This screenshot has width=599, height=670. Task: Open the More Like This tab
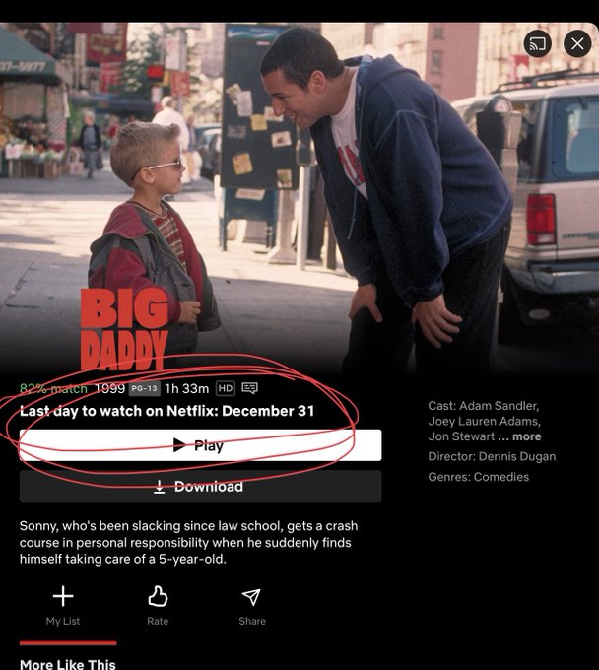point(68,664)
